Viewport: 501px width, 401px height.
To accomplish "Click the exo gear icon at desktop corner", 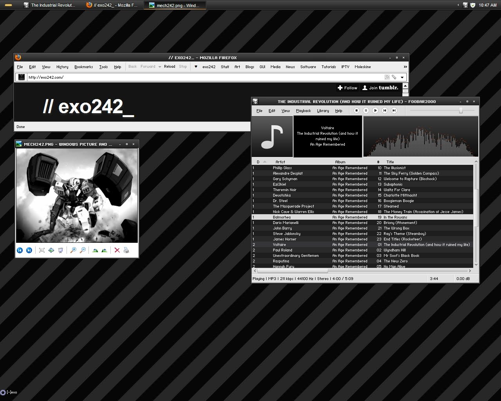I will tap(3, 392).
